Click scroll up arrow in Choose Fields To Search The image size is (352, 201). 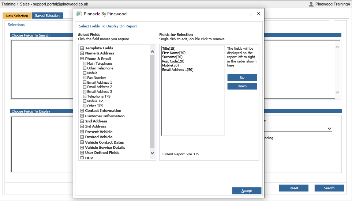(337, 47)
